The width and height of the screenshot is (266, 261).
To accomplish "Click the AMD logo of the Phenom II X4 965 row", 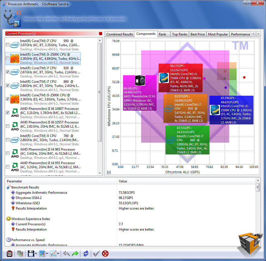I will tap(15, 153).
